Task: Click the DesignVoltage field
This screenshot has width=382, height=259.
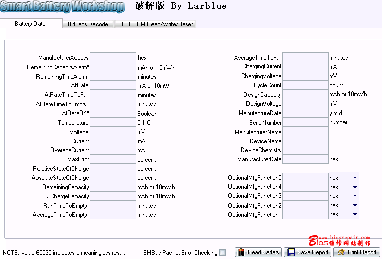Action: (305, 104)
